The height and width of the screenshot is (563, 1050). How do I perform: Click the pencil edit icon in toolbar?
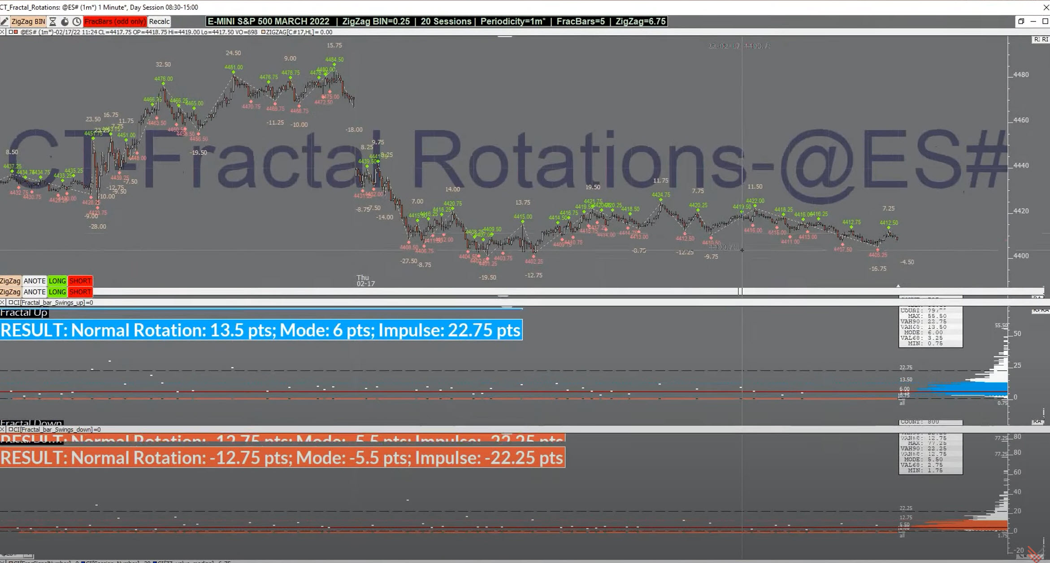[x=4, y=21]
